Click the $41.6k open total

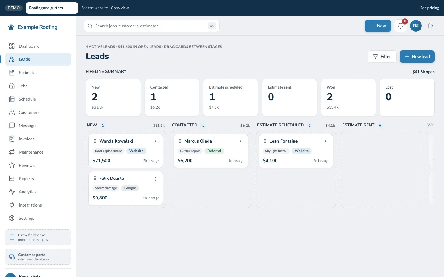(x=424, y=72)
